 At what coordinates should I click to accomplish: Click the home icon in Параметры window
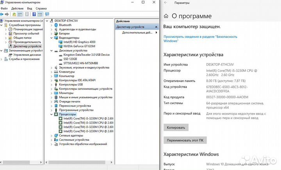(166, 16)
